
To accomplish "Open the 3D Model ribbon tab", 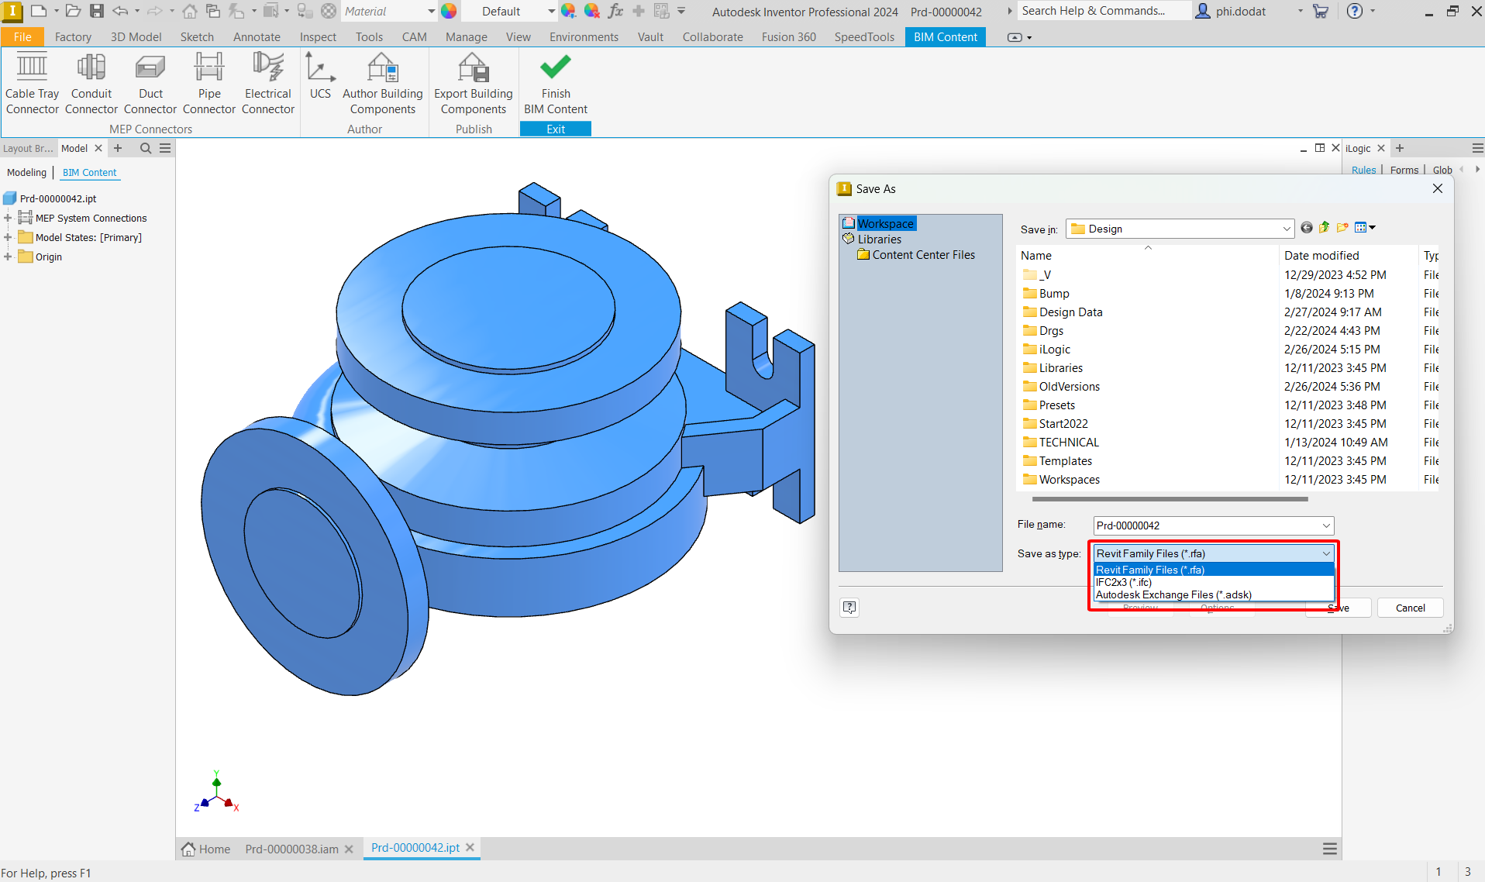I will click(136, 37).
